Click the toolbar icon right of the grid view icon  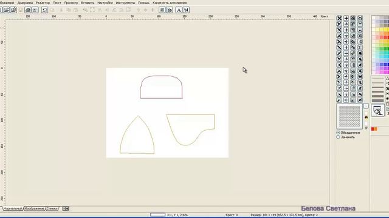coord(170,10)
